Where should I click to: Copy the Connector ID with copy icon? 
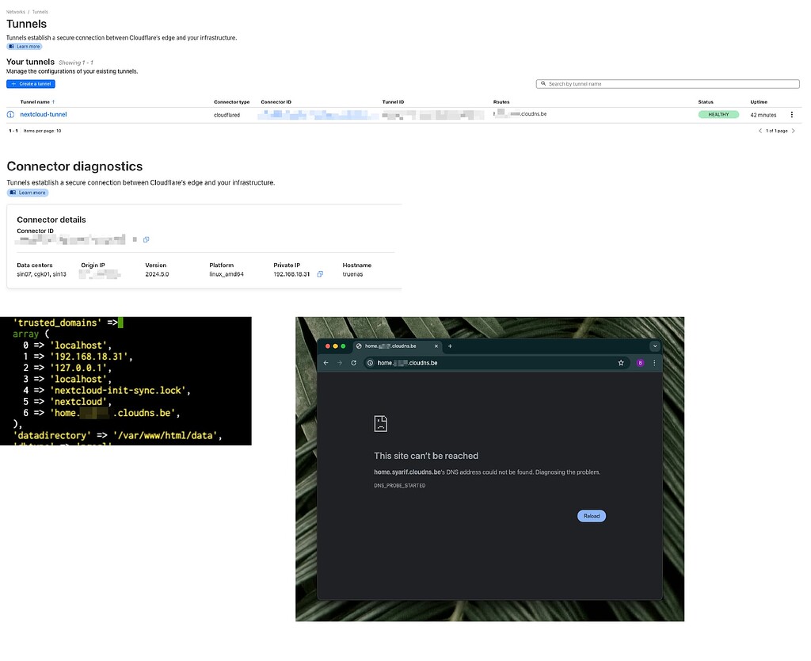coord(147,239)
